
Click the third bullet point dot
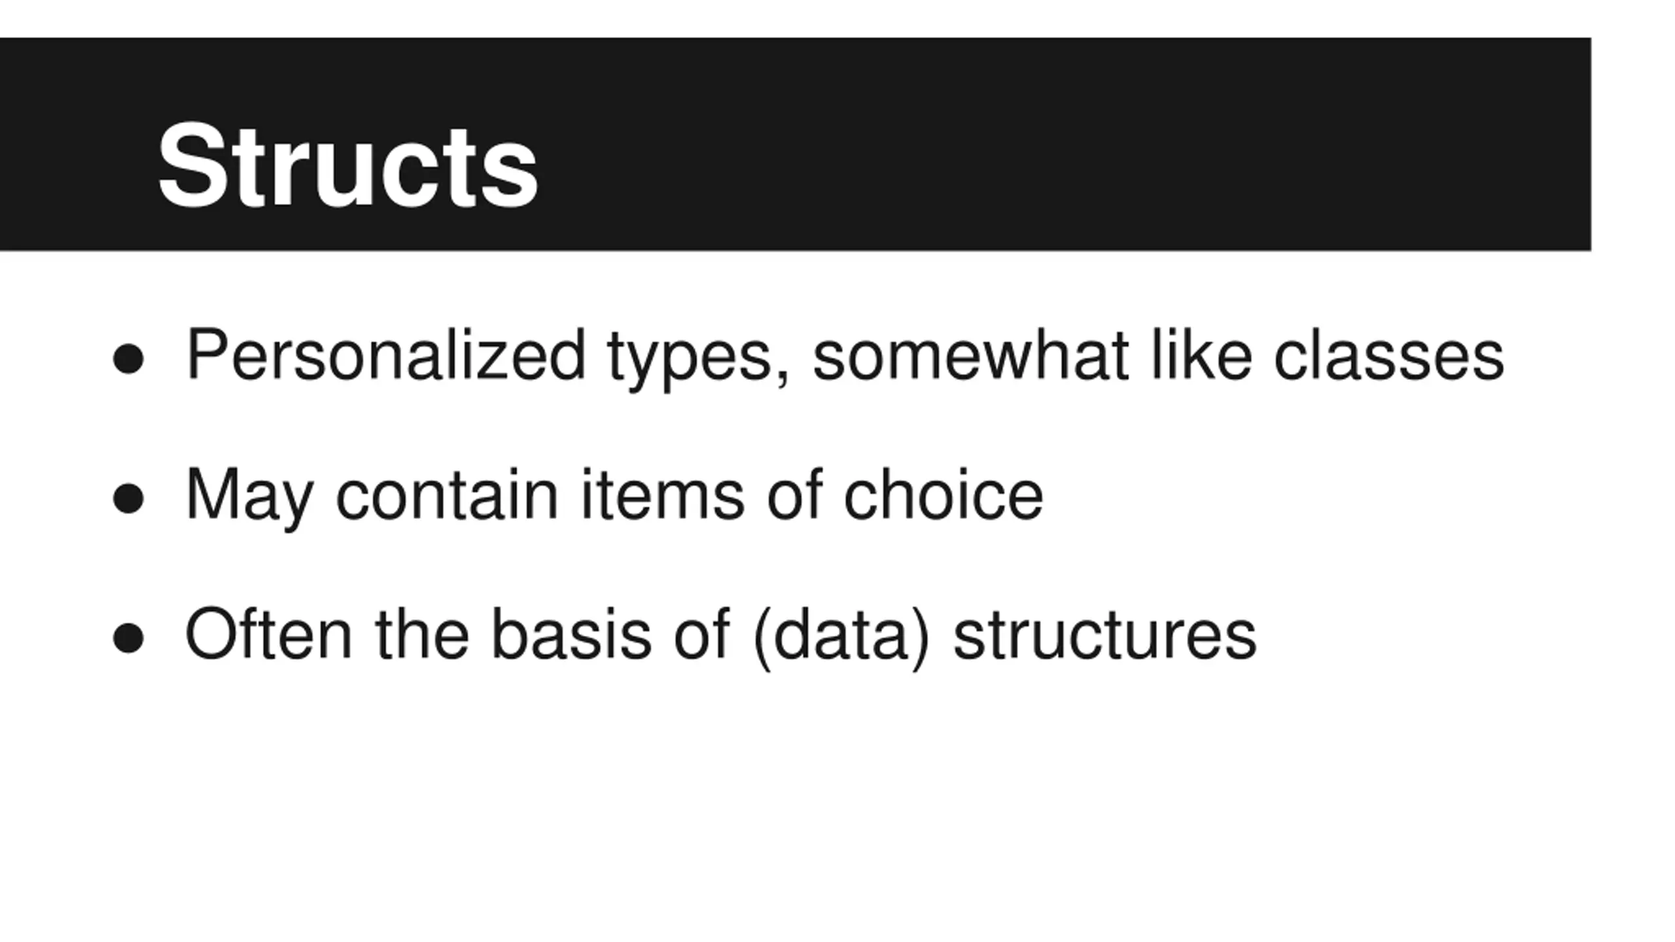[x=128, y=638]
